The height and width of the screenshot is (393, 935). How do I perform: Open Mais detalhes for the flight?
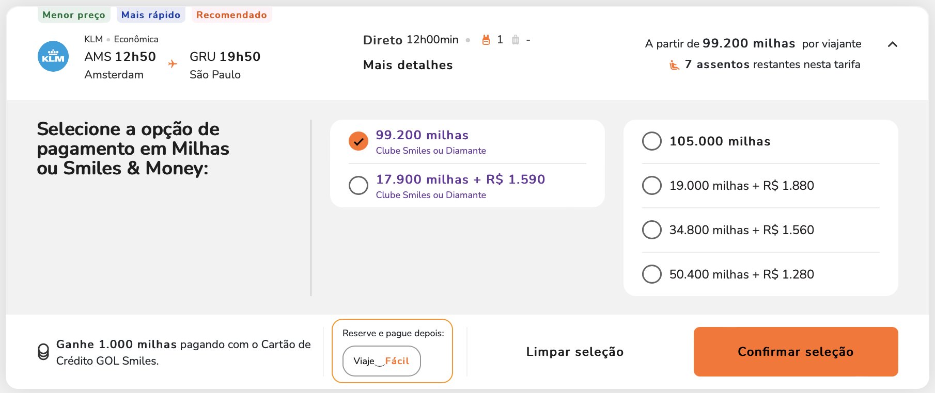click(x=408, y=65)
